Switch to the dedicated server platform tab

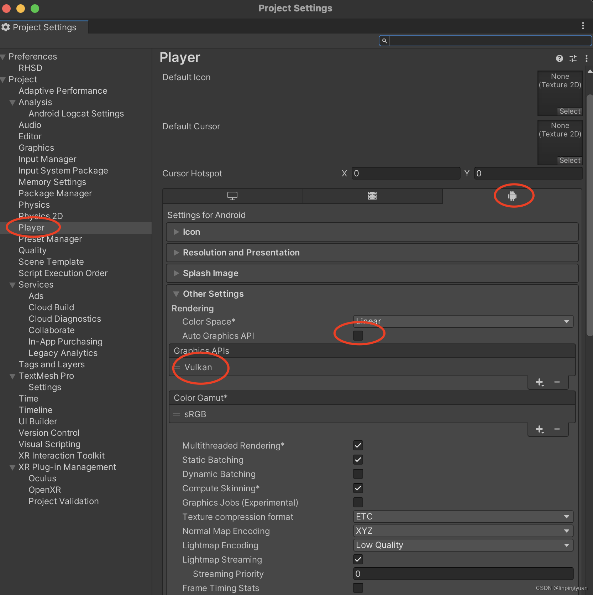372,196
